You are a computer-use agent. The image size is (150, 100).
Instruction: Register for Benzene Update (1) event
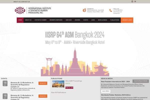click(x=43, y=83)
